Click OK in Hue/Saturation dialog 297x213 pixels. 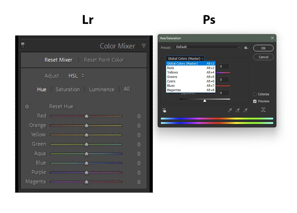tap(263, 48)
